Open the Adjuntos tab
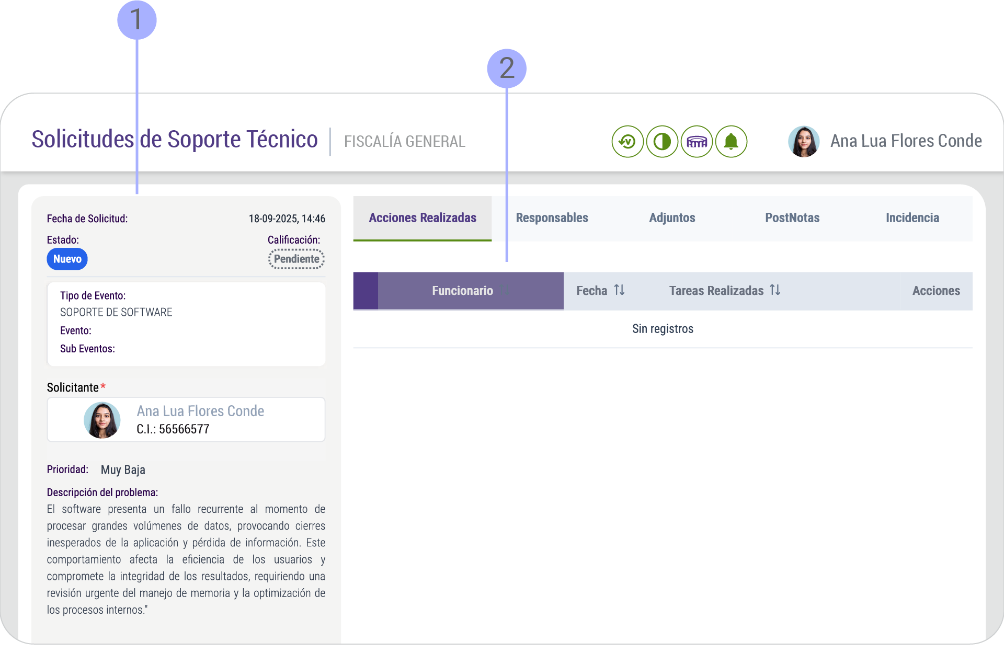The image size is (1004, 653). coord(672,217)
